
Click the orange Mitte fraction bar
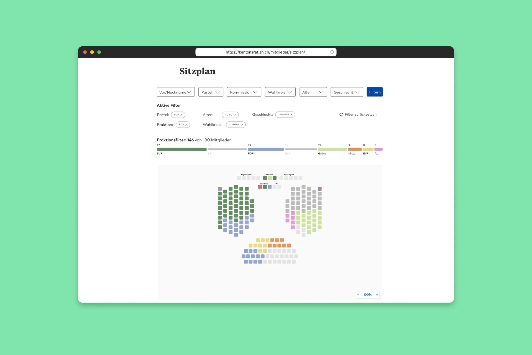(x=355, y=149)
